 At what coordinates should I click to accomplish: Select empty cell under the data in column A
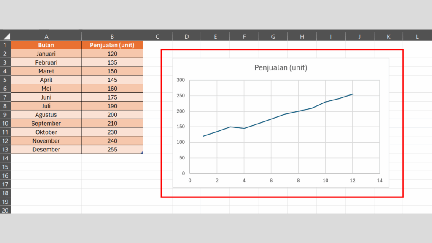[x=46, y=158]
